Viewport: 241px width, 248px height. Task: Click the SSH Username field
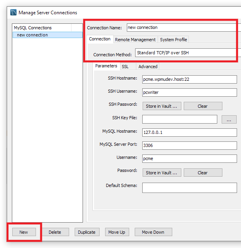189,92
